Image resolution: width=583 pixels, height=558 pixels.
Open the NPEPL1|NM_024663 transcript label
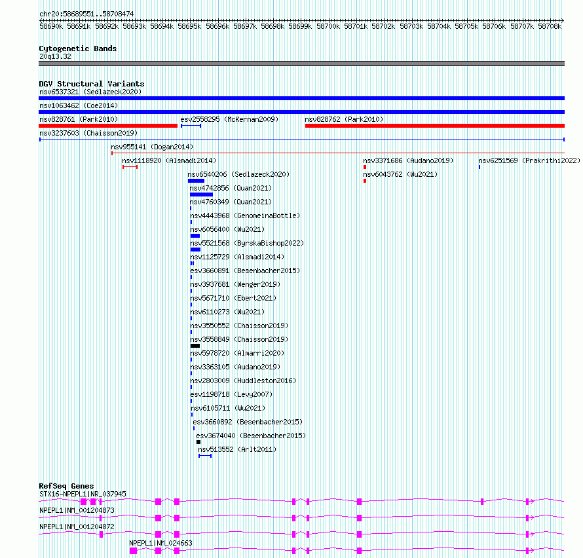[160, 543]
